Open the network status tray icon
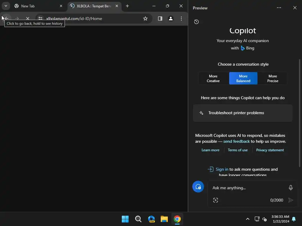This screenshot has width=302, height=226. pyautogui.click(x=257, y=219)
